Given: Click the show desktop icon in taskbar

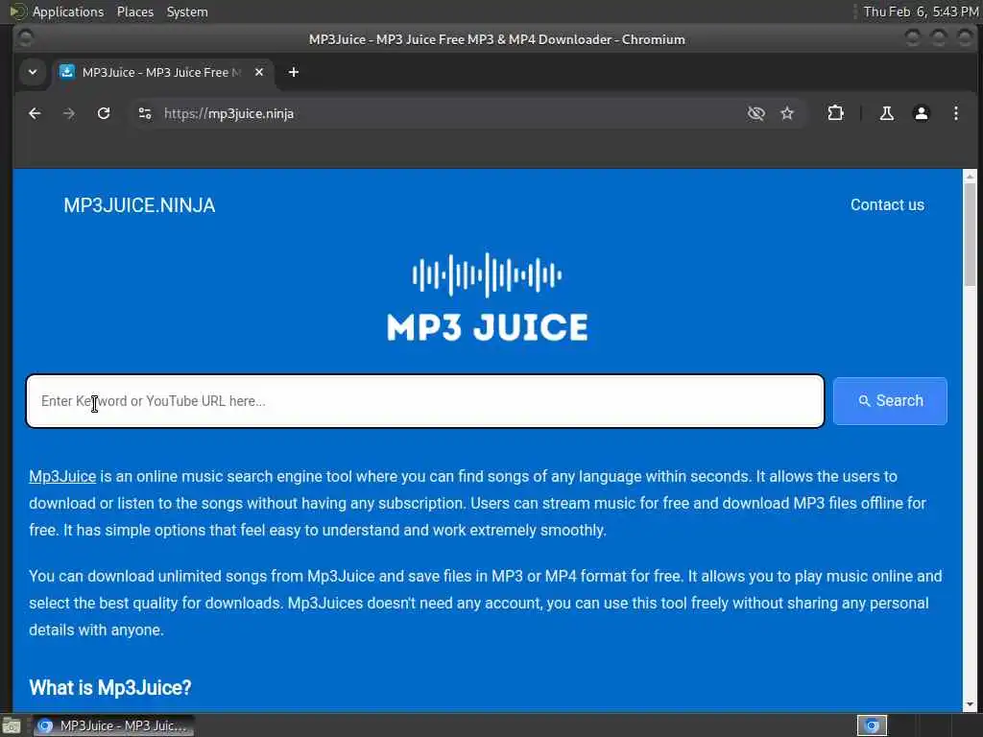Looking at the screenshot, I should (12, 726).
